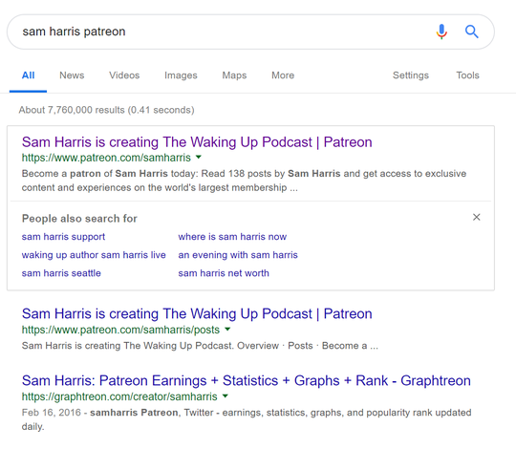Close the People also search for box

tap(476, 217)
